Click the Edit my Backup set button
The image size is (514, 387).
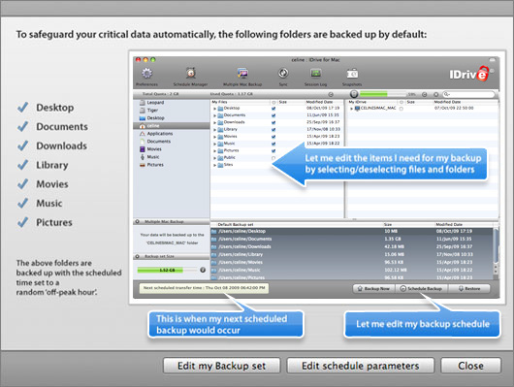pos(221,366)
